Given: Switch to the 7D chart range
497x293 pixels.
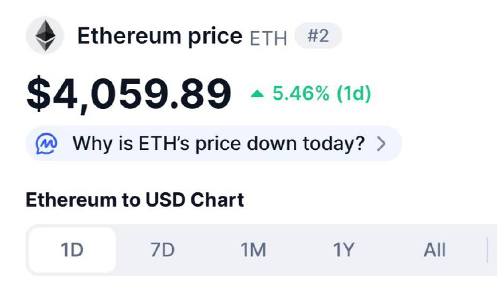Looking at the screenshot, I should pyautogui.click(x=162, y=250).
